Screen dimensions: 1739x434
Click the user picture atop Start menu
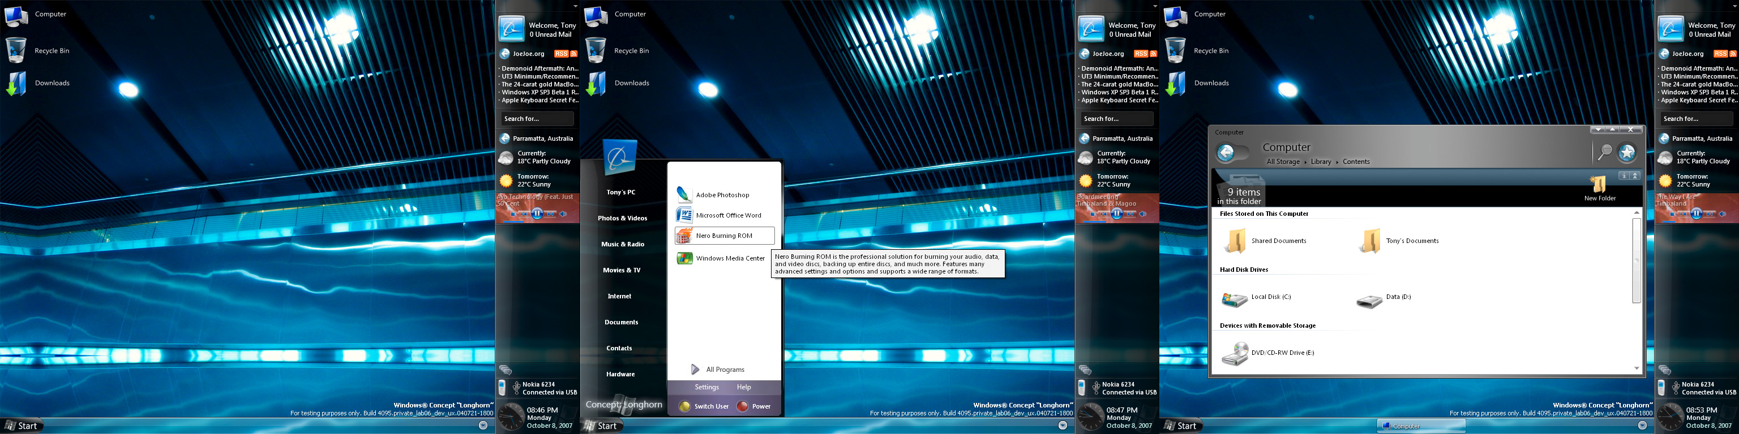pos(619,158)
